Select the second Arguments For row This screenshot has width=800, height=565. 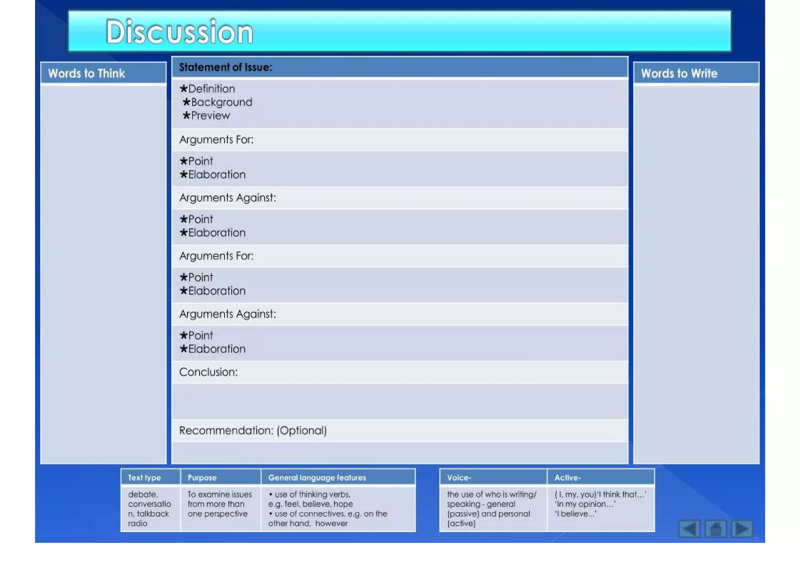tap(400, 256)
